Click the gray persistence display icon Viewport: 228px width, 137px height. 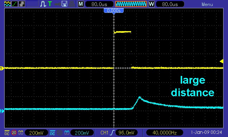[21, 4]
